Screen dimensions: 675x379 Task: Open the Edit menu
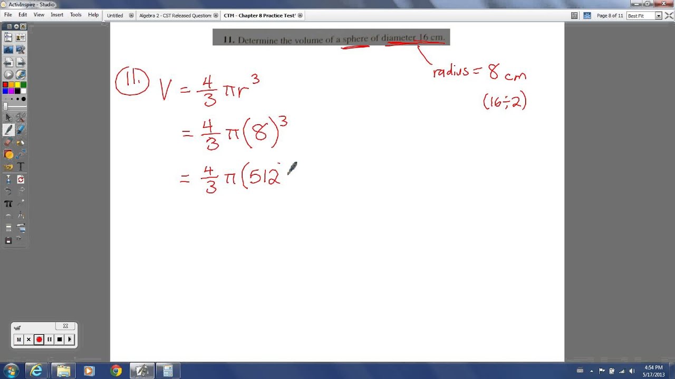click(23, 15)
